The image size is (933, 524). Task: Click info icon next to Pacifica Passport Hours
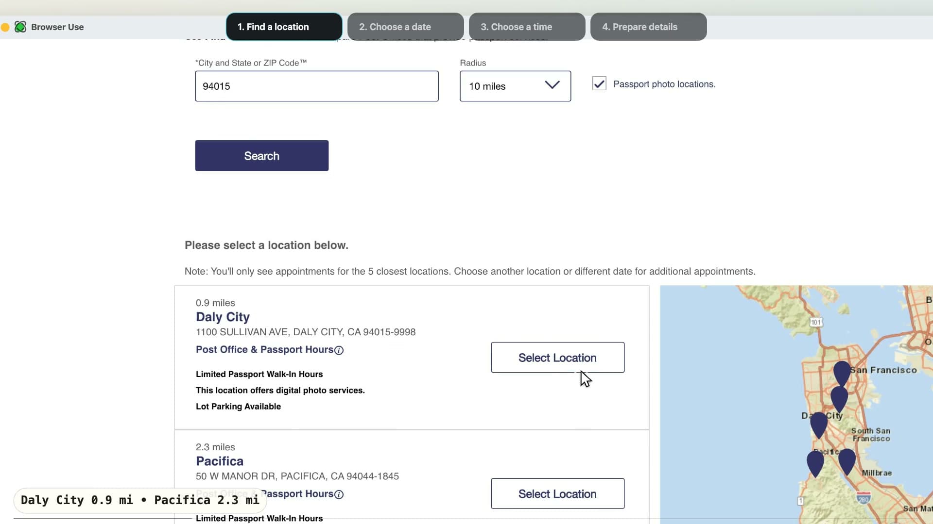tap(339, 494)
